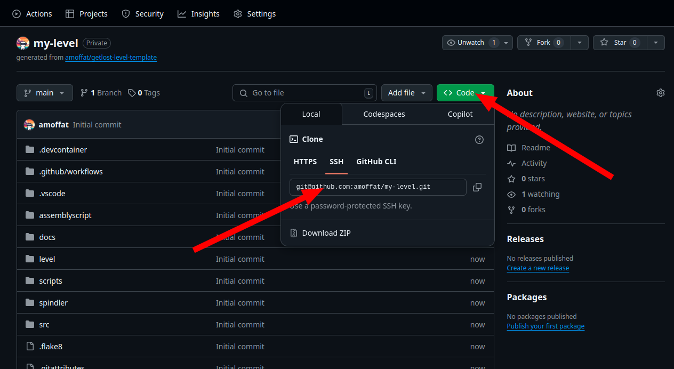Click Publish your first package
This screenshot has width=674, height=369.
point(545,326)
